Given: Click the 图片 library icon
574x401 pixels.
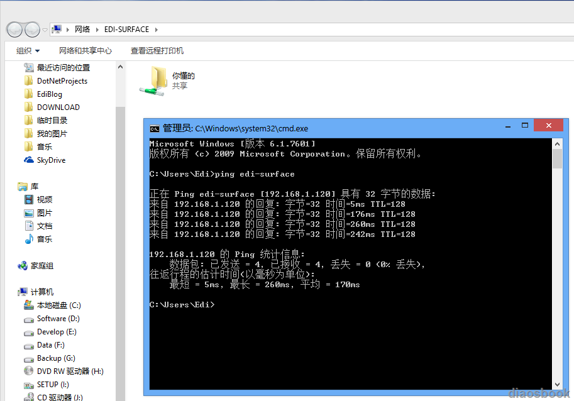Looking at the screenshot, I should (x=28, y=213).
